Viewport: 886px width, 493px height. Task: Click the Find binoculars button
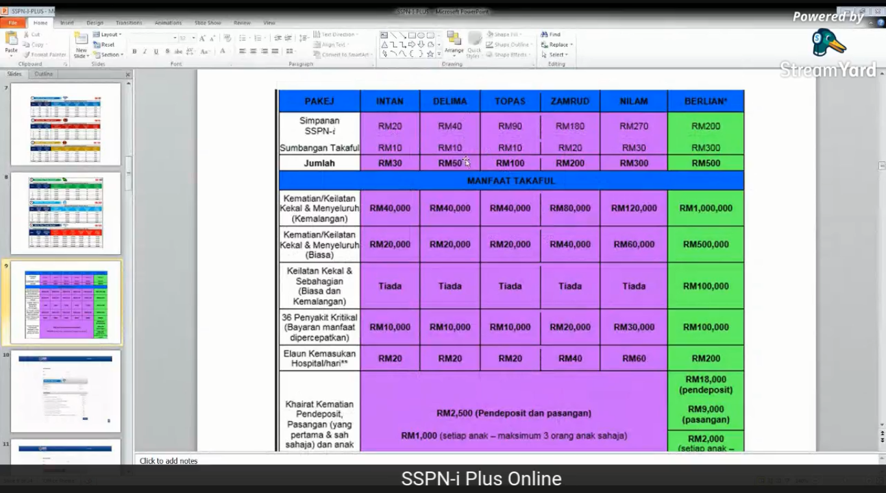coord(550,34)
